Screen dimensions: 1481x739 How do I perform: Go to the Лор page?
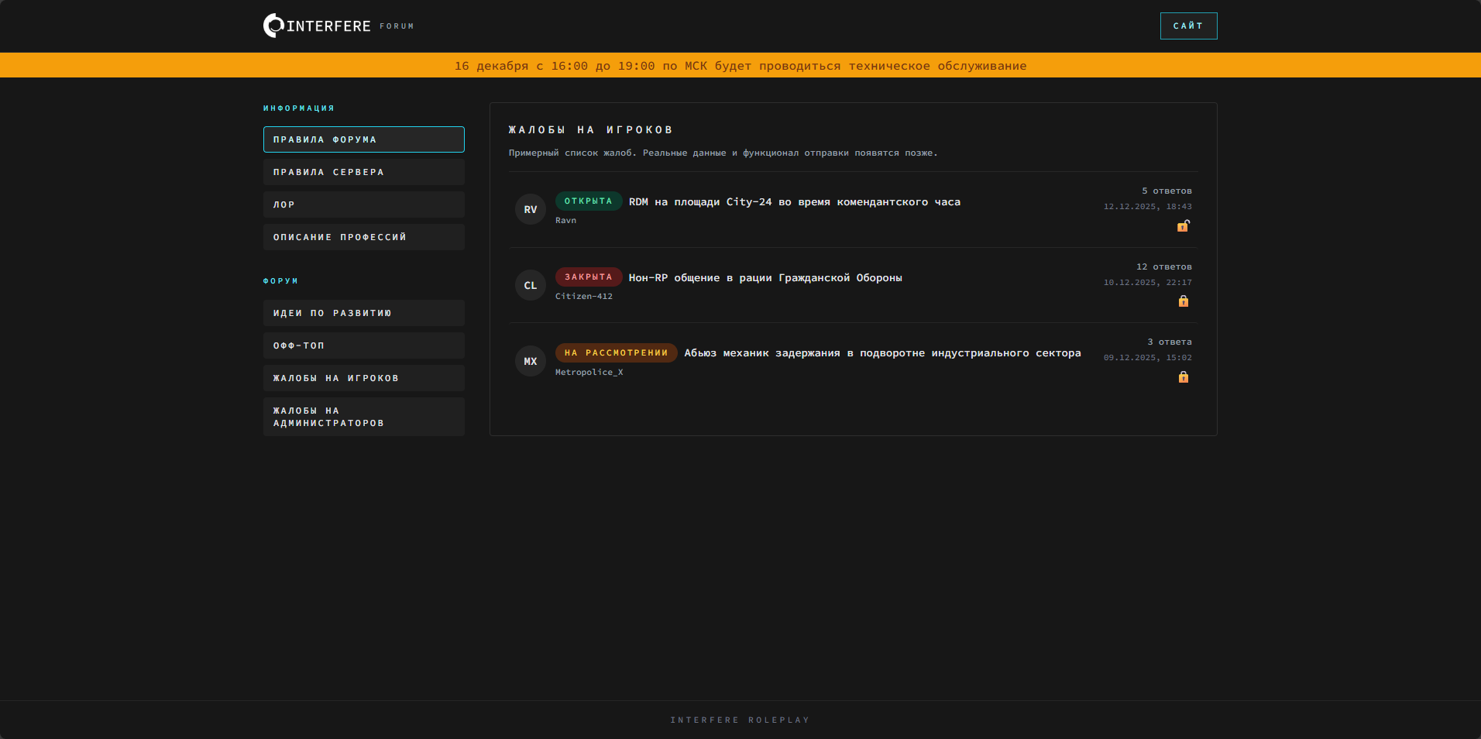coord(363,205)
